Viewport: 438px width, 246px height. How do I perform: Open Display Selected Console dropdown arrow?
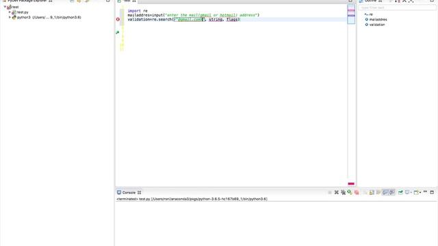tap(411, 193)
